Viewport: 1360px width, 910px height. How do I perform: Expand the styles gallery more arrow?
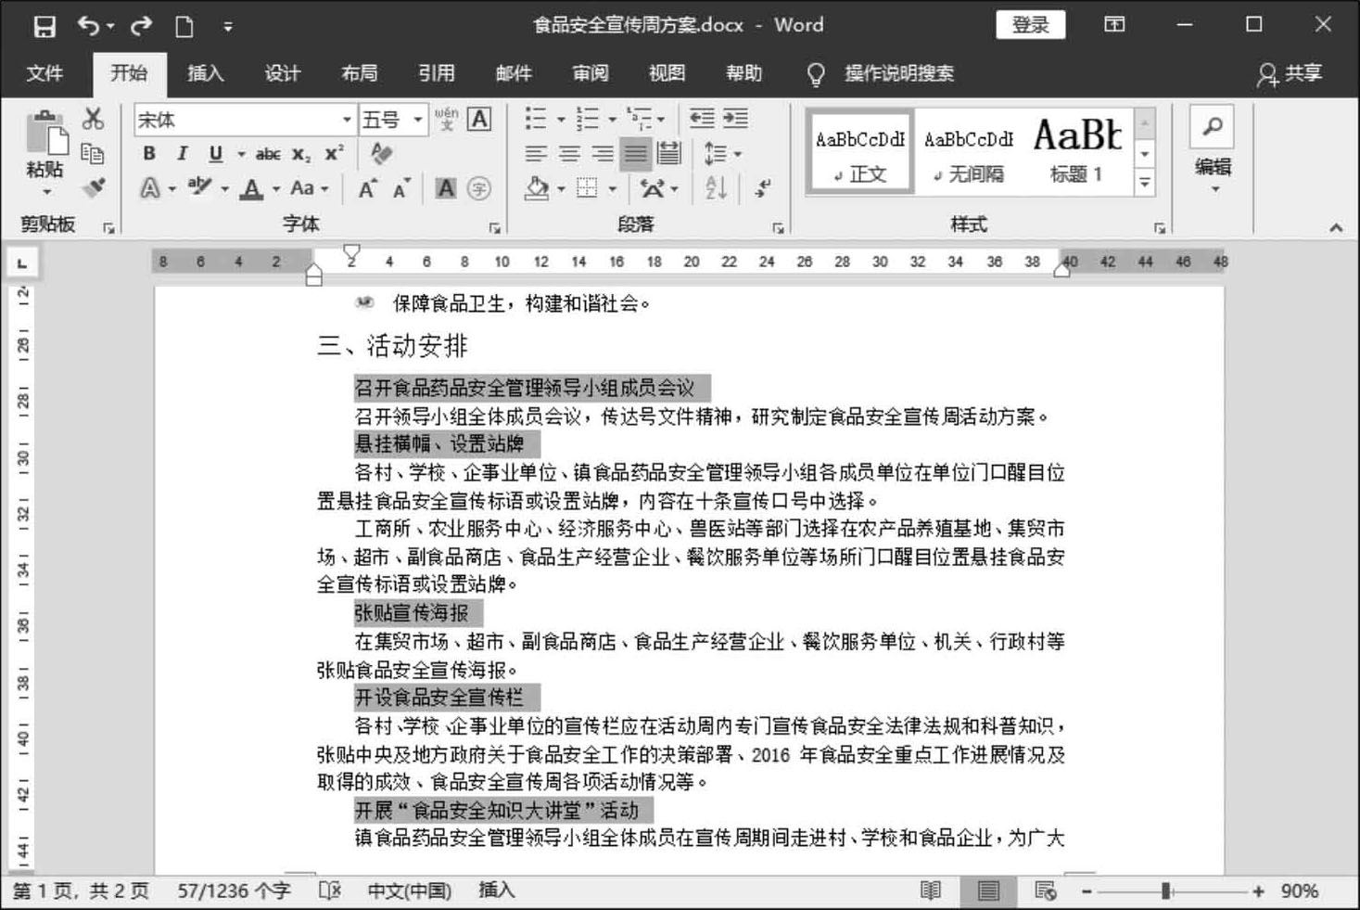[x=1145, y=184]
